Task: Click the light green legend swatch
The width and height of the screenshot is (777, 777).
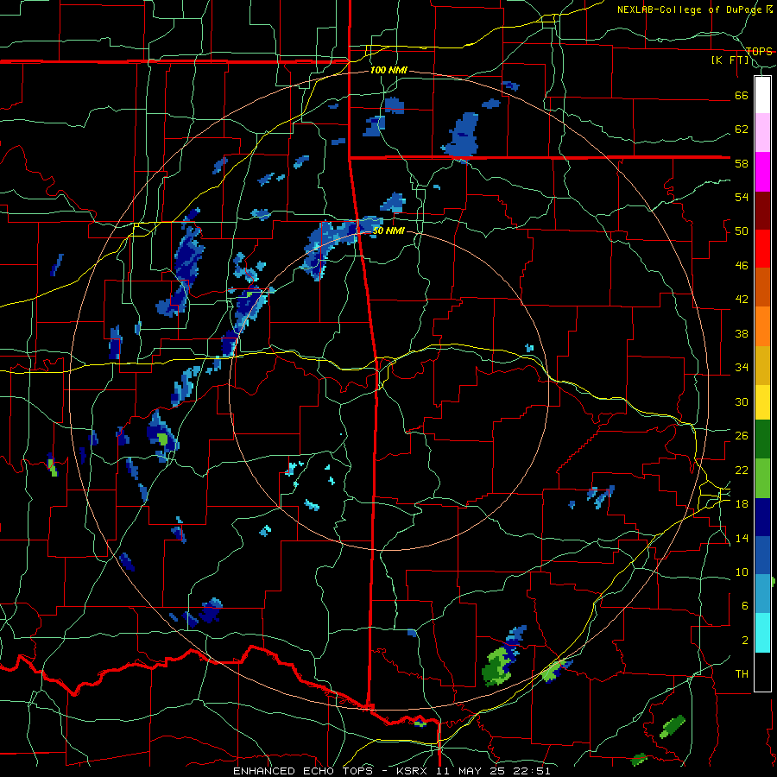Action: (x=762, y=478)
